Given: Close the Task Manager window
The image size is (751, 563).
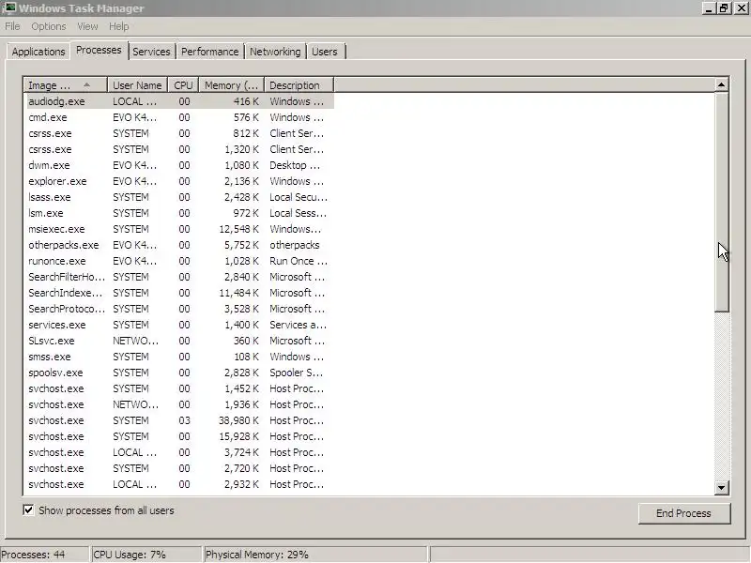Looking at the screenshot, I should 742,8.
